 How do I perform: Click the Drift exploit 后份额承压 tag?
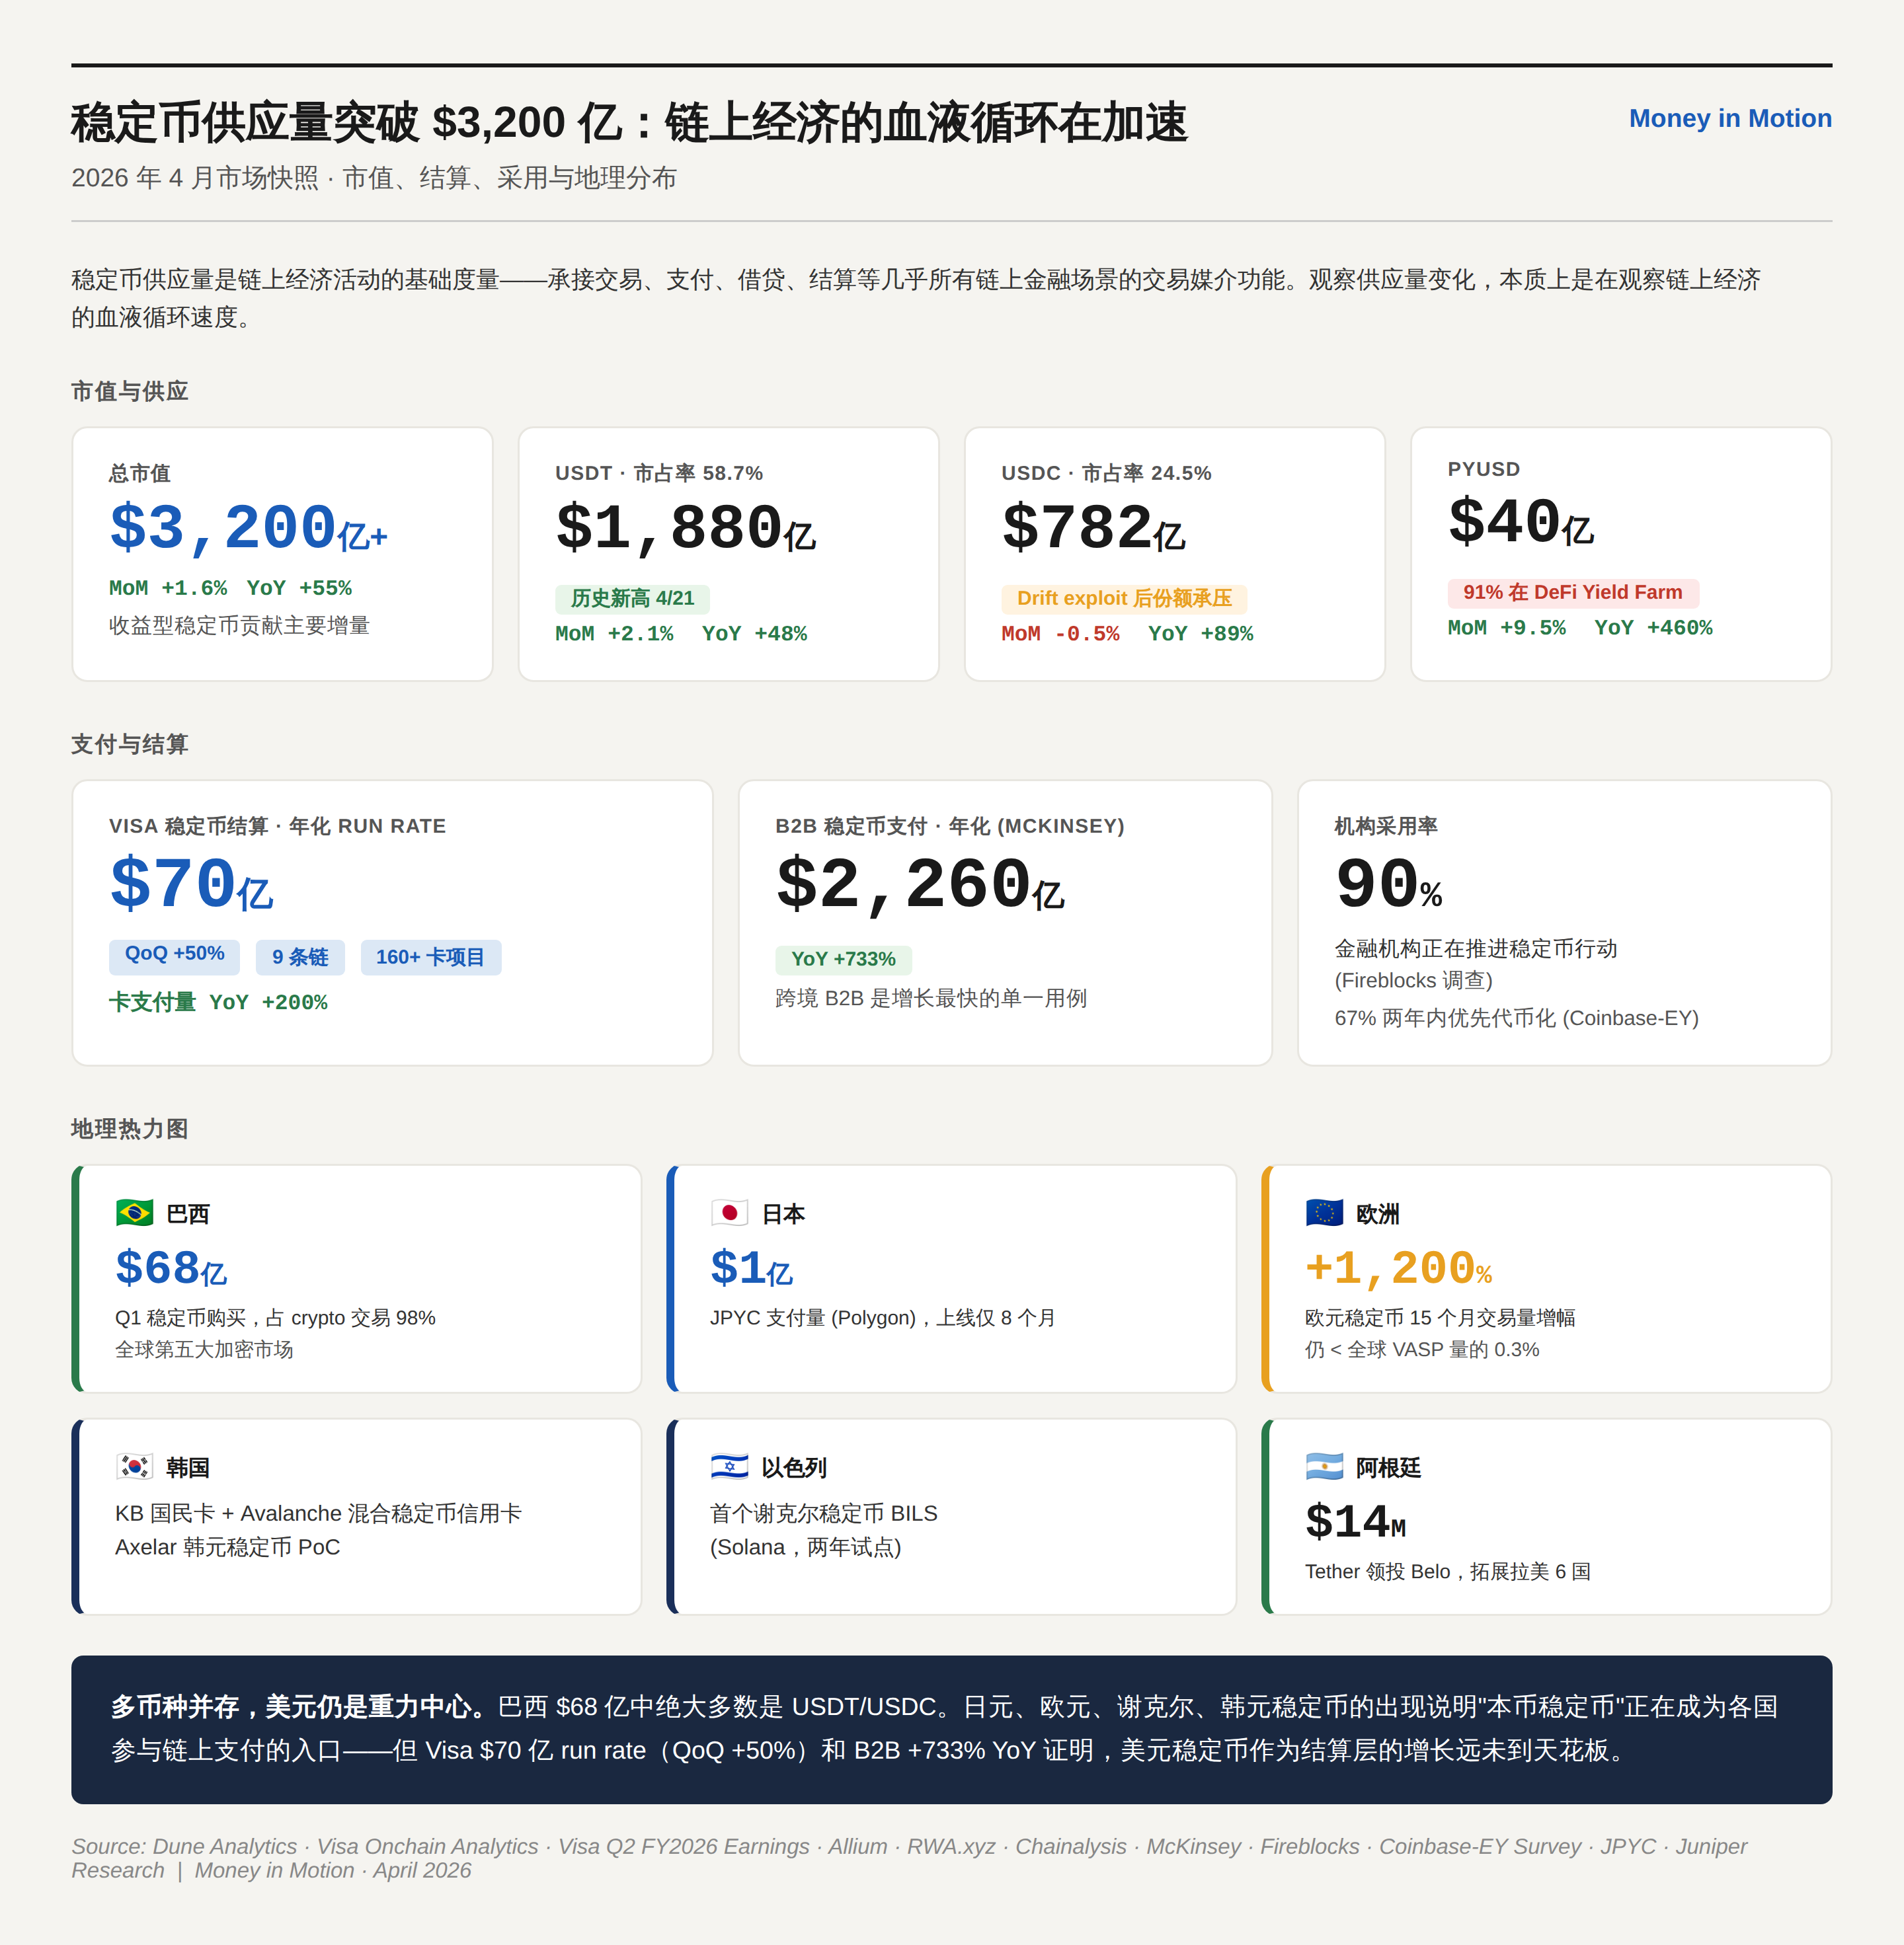(x=1124, y=599)
